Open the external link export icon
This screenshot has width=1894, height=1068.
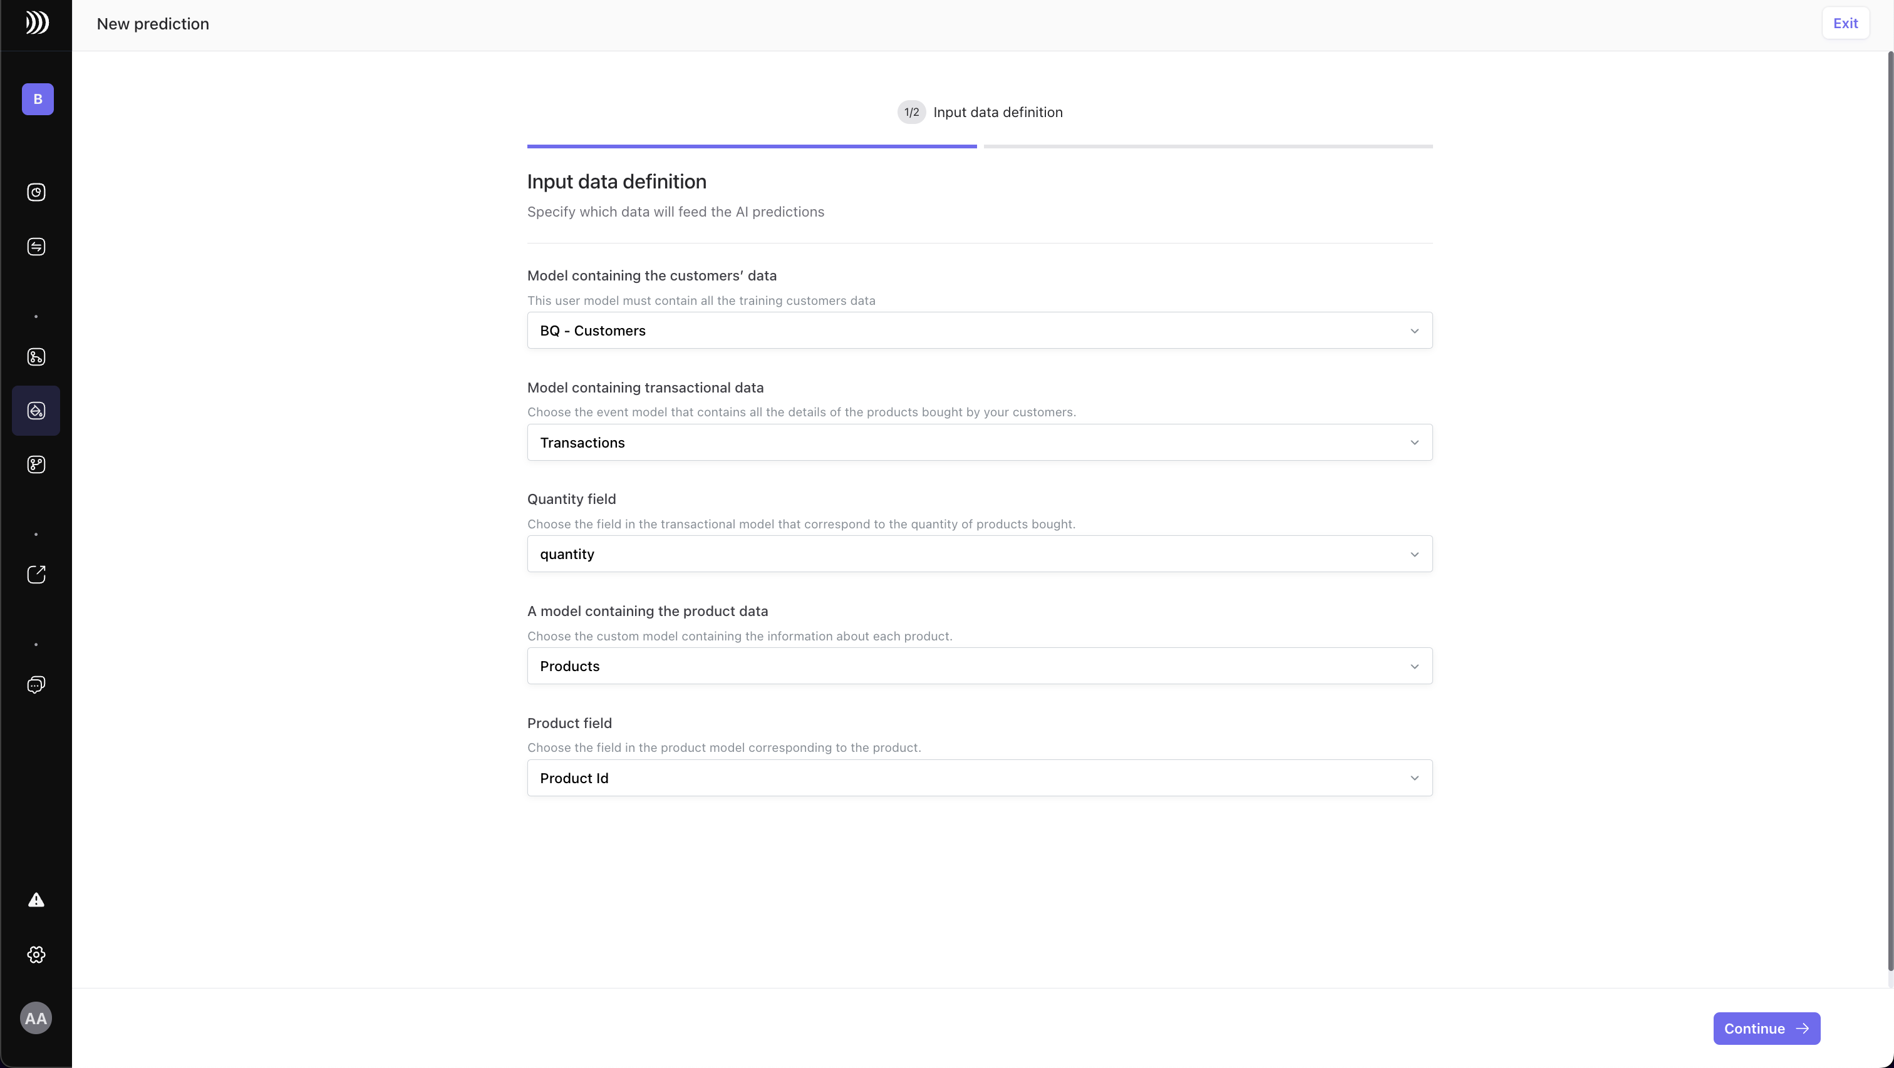(36, 575)
